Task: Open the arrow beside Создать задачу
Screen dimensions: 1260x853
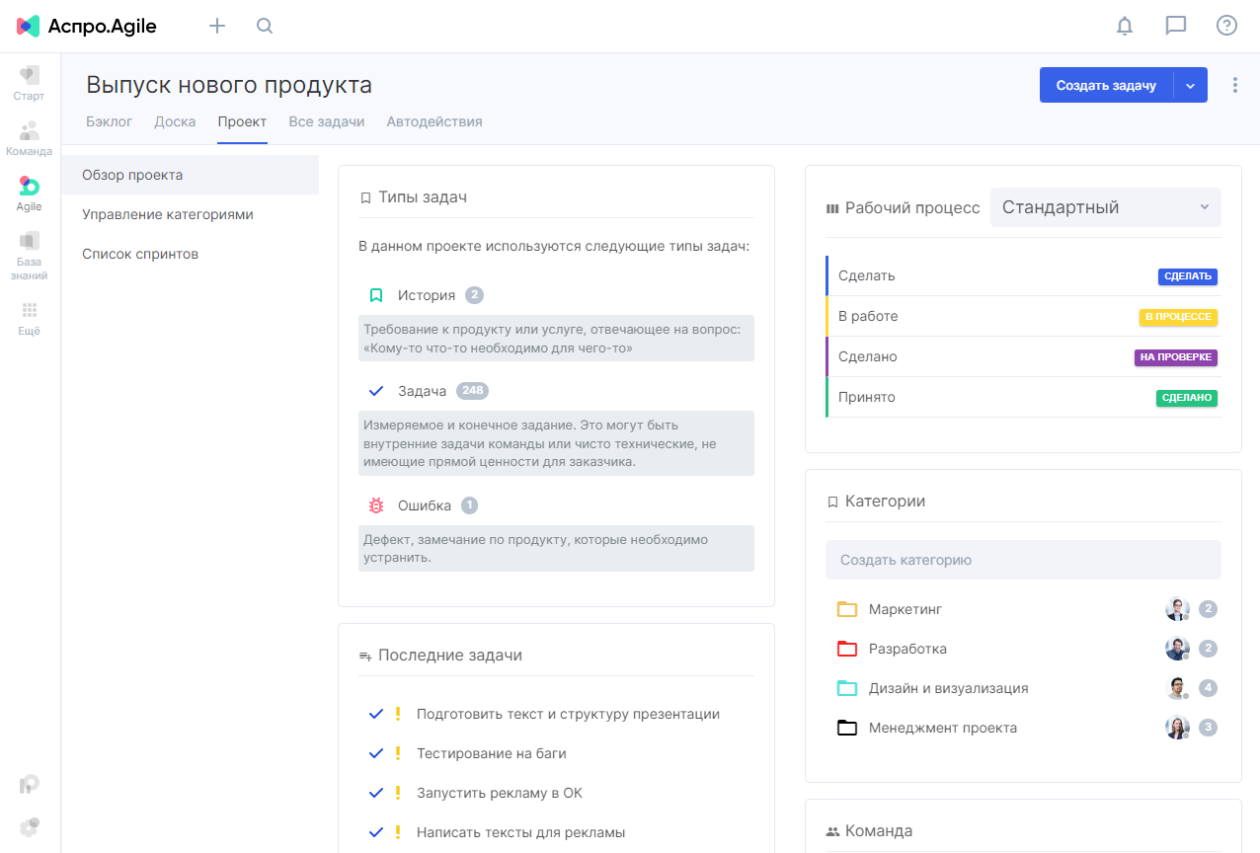Action: point(1191,86)
